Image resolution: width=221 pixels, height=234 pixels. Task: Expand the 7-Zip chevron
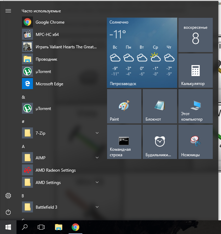pos(97,133)
